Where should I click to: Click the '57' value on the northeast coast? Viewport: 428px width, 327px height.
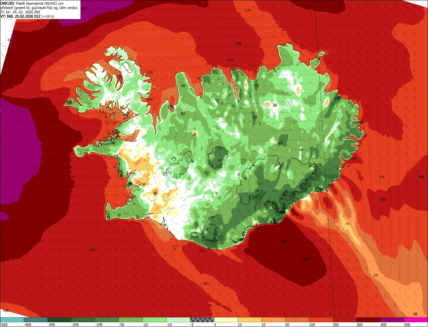coord(318,58)
